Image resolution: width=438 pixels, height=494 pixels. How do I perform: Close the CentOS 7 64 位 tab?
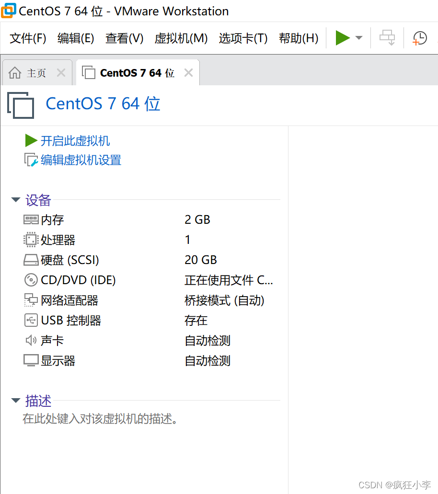(x=188, y=73)
